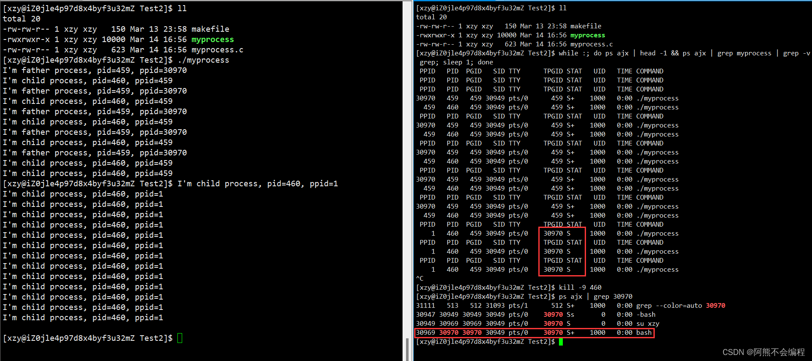Click 'grep --color=auto' command text in ps output

669,306
